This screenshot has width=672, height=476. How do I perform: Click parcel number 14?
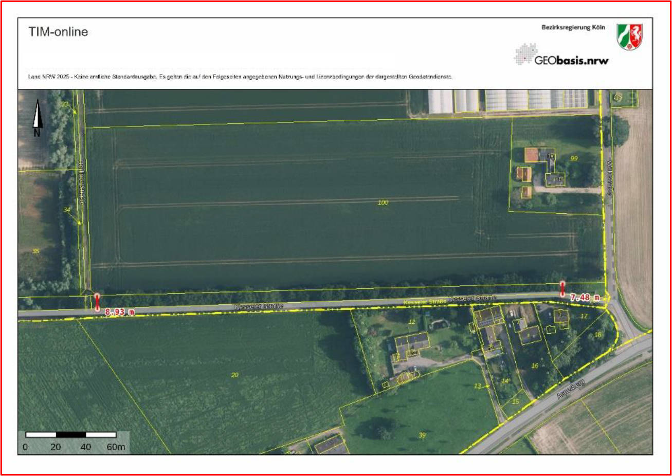click(x=504, y=381)
